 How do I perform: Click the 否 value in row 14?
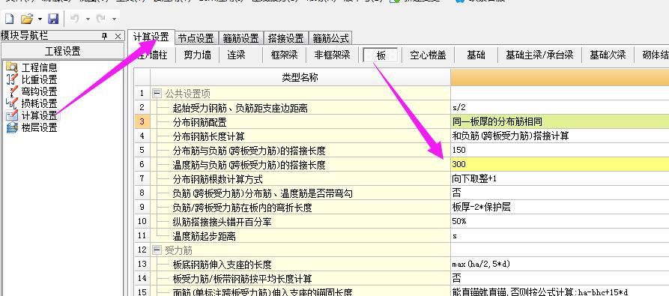click(560, 279)
